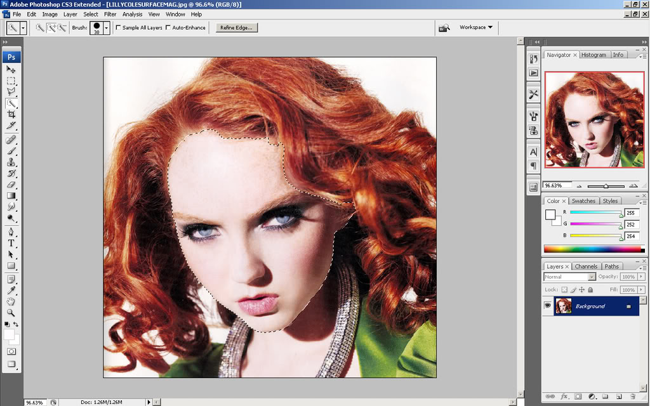Pick the Horizontal Type tool

tap(11, 243)
